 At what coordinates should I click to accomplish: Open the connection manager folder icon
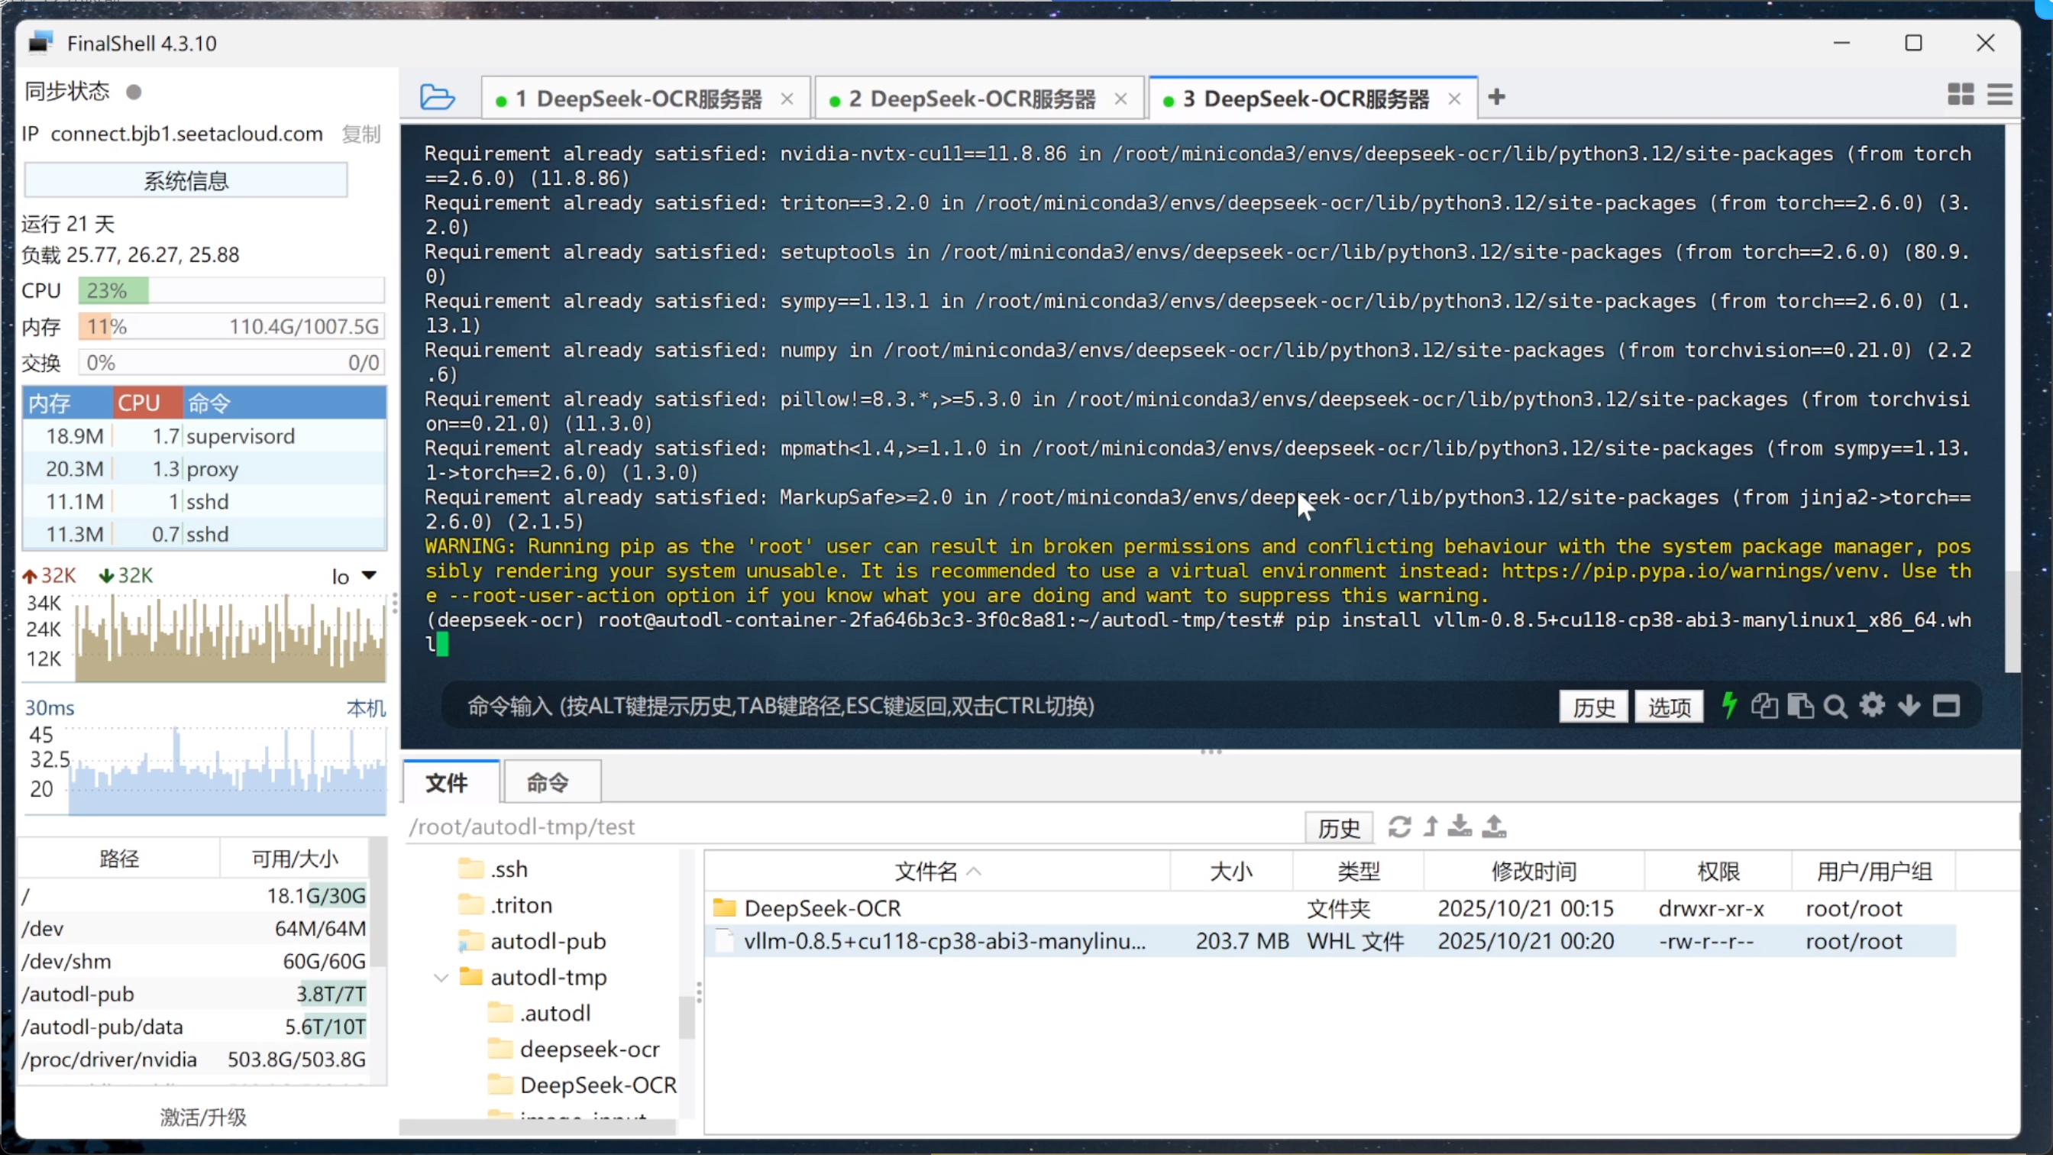(437, 97)
